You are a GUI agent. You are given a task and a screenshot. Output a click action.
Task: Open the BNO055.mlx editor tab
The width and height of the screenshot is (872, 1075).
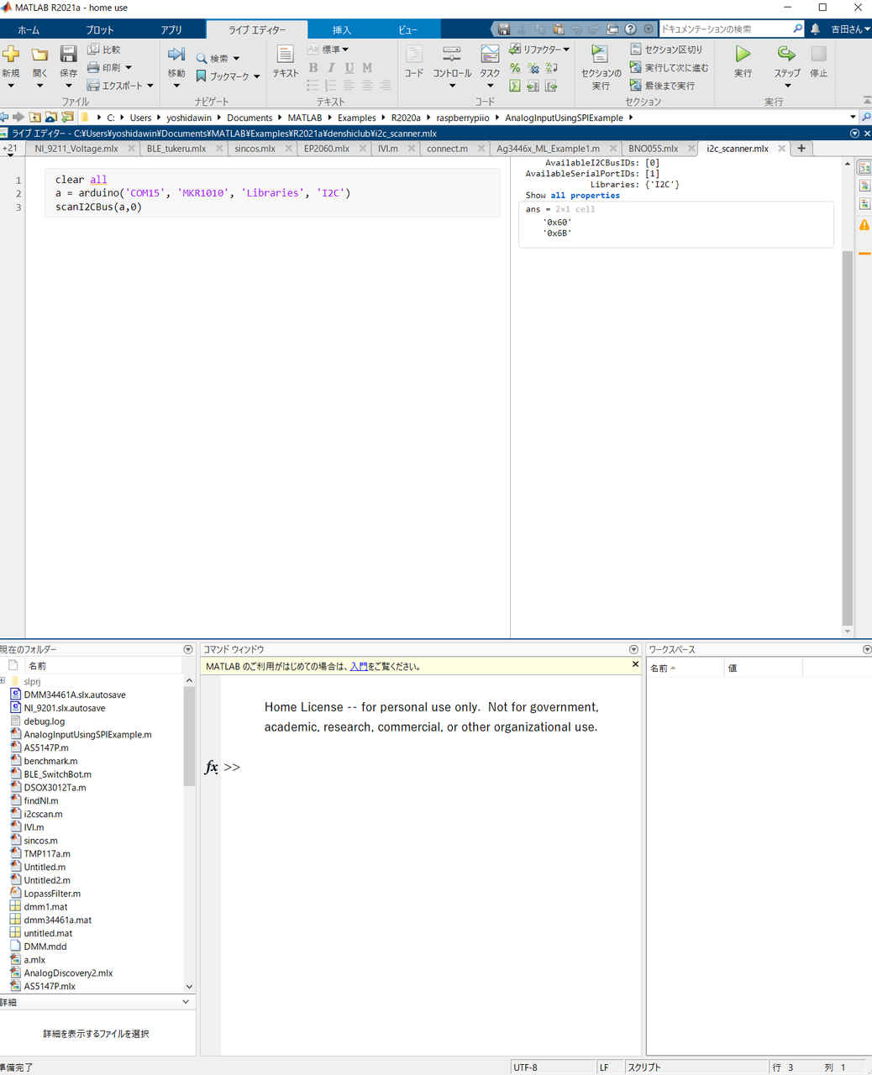pyautogui.click(x=653, y=149)
